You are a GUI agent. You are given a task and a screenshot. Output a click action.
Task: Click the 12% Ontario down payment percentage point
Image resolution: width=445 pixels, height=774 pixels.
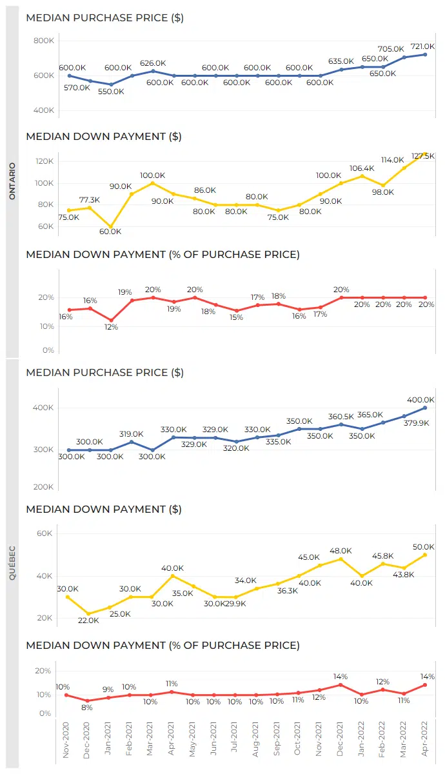click(111, 321)
